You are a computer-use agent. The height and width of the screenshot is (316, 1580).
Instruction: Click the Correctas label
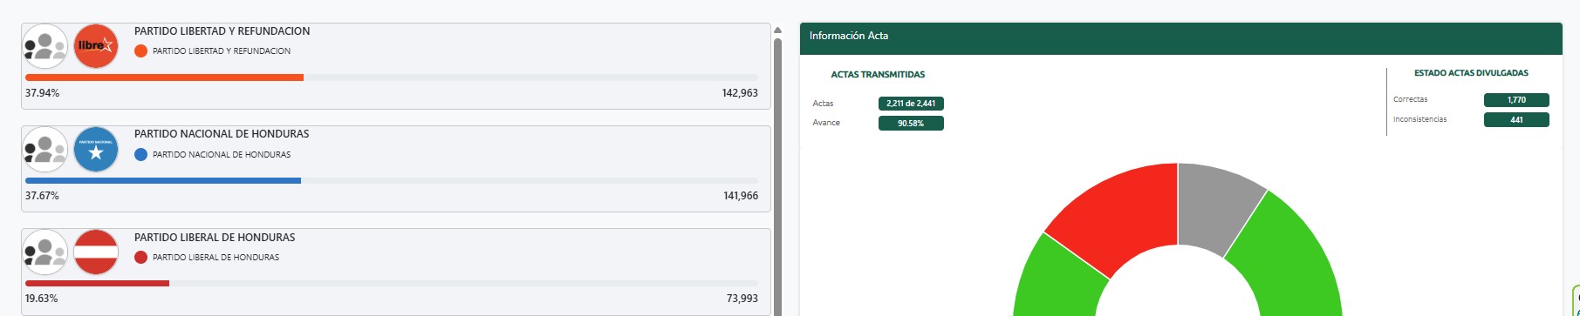click(1411, 99)
